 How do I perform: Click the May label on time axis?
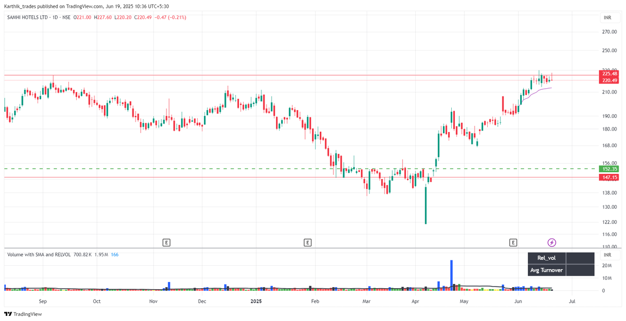coord(464,301)
